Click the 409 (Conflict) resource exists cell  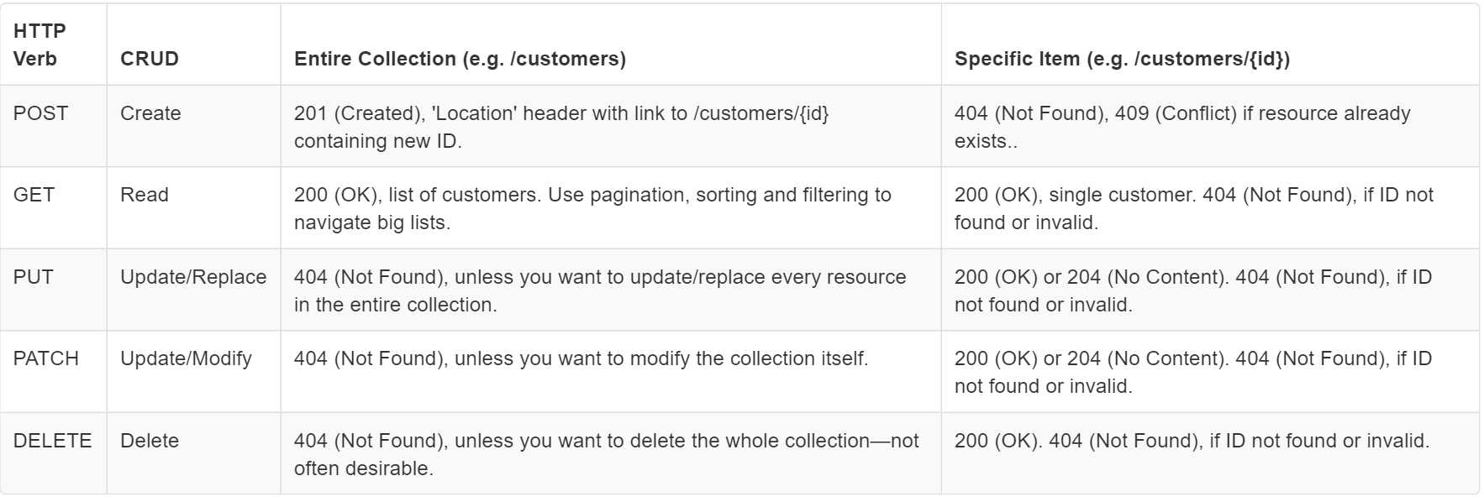[1182, 127]
